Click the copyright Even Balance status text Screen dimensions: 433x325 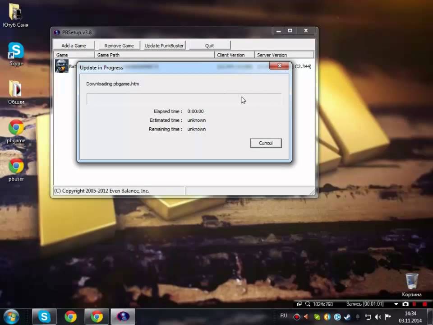click(101, 190)
